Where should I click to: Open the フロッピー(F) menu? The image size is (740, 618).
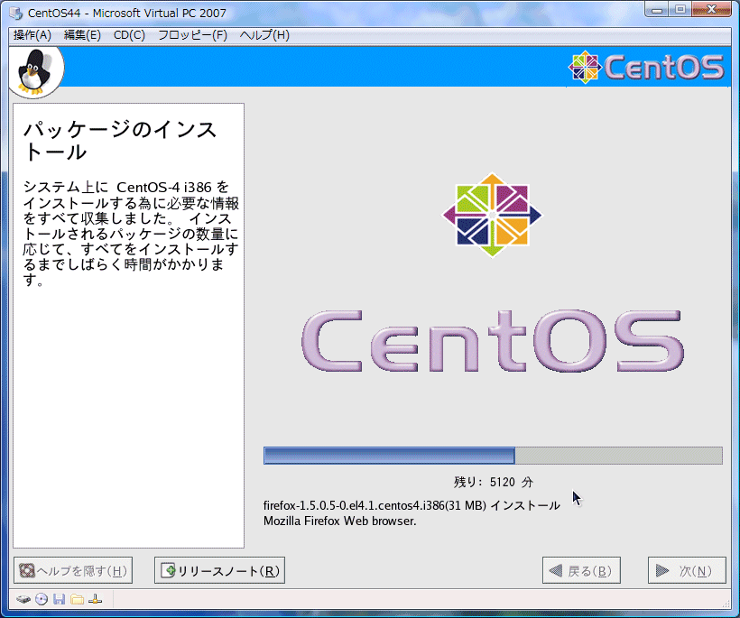click(192, 35)
